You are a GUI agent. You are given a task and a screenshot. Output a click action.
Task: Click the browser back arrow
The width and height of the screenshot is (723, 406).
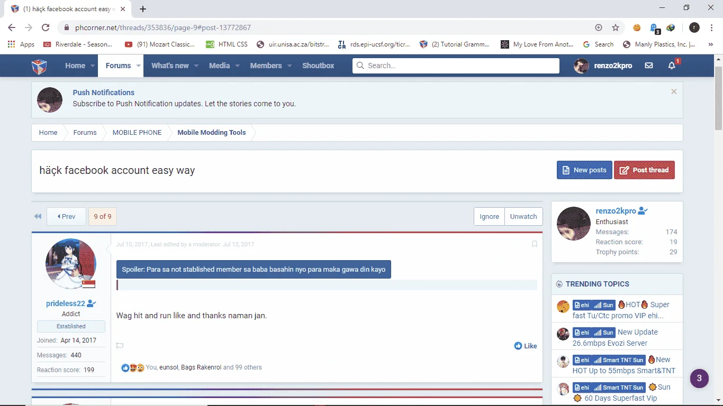click(12, 27)
